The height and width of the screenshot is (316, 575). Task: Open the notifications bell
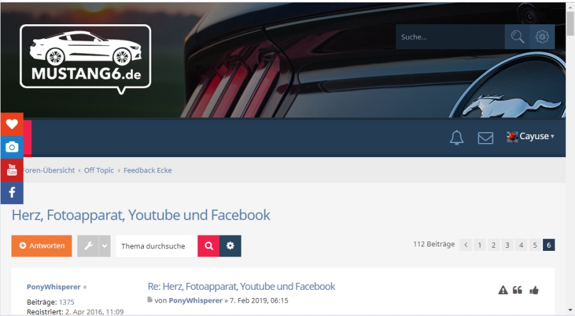[x=457, y=138]
